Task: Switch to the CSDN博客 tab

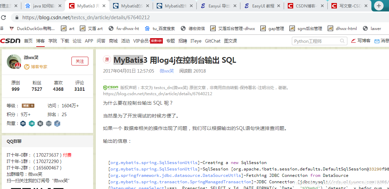Action: point(306,6)
